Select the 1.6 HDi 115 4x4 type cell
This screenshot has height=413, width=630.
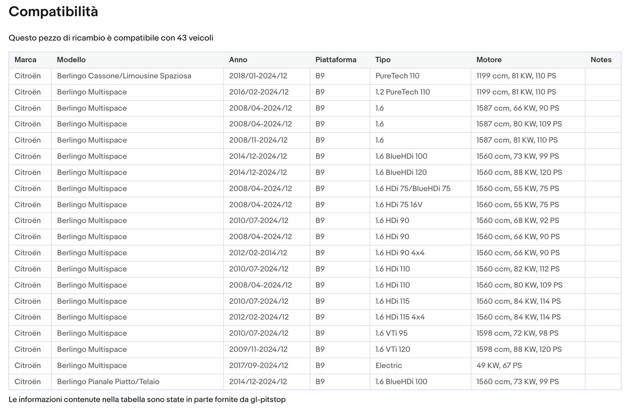coord(400,317)
